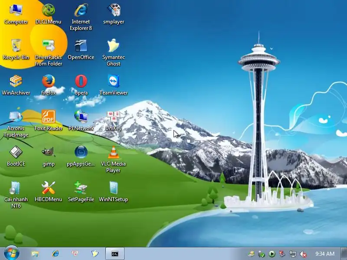Click the muted volume tray icon
The height and width of the screenshot is (260, 347).
click(x=303, y=254)
